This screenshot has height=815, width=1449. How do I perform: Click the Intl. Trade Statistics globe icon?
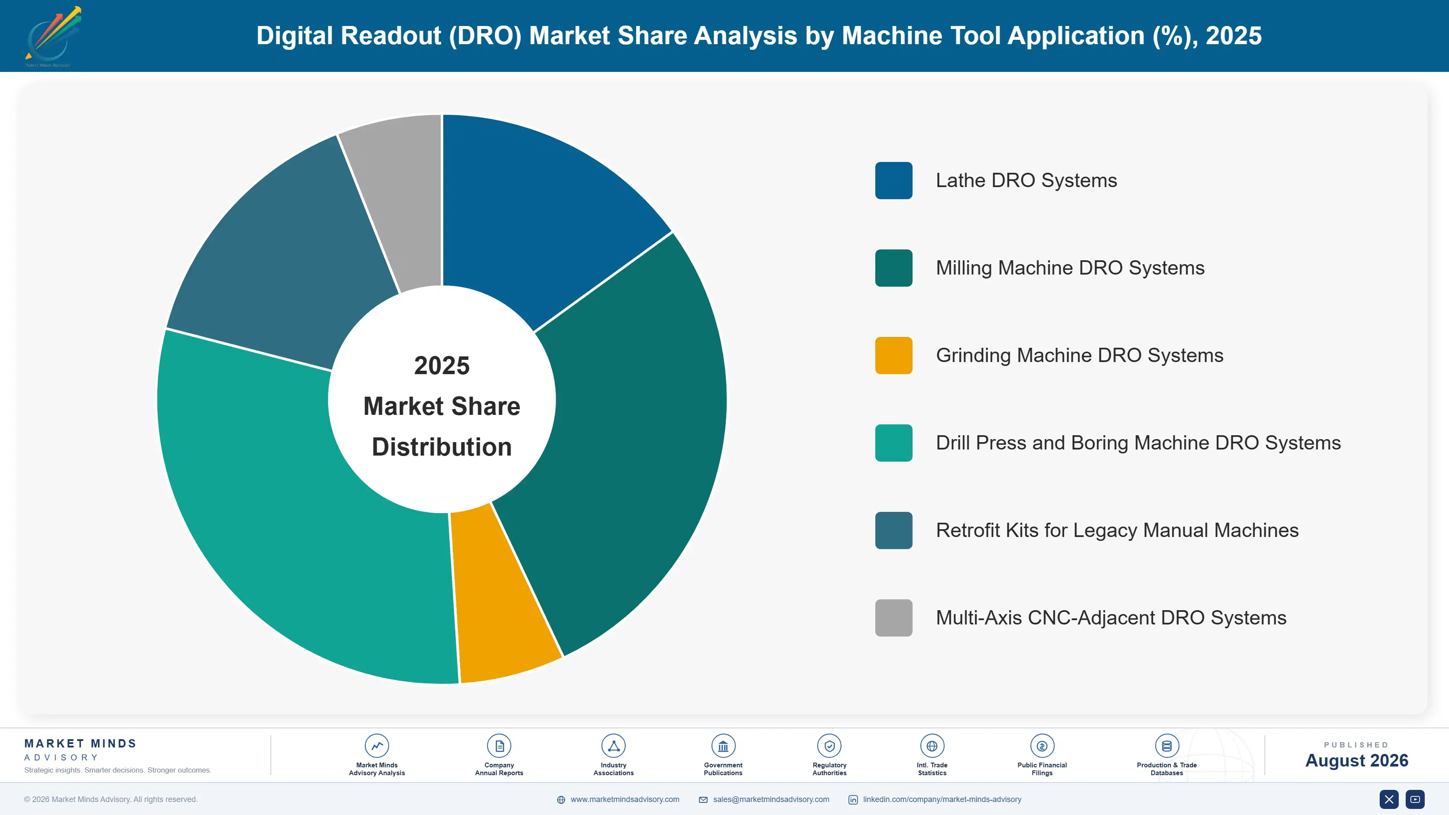tap(932, 746)
